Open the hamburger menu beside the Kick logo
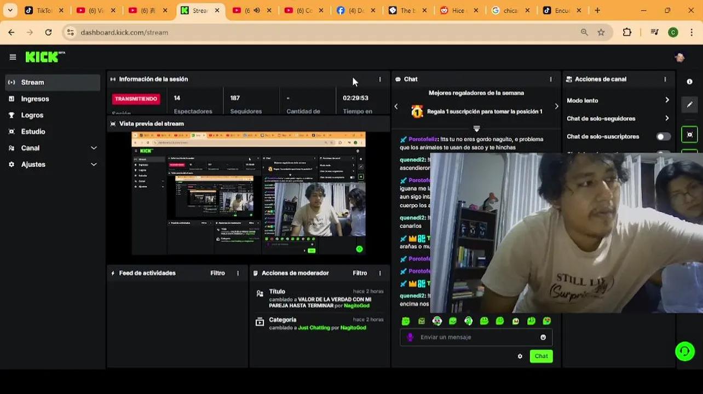This screenshot has height=394, width=703. 13,57
